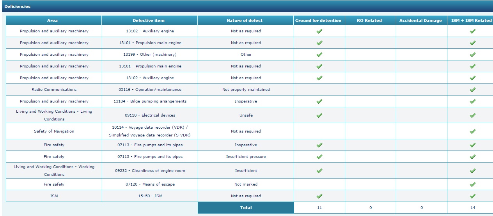The image size is (493, 216).
Task: Click the Deficiencies panel title
Action: tap(18, 6)
